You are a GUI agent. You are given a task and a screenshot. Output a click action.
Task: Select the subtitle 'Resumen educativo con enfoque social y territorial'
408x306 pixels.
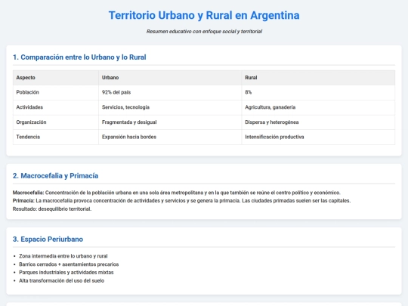(x=204, y=32)
